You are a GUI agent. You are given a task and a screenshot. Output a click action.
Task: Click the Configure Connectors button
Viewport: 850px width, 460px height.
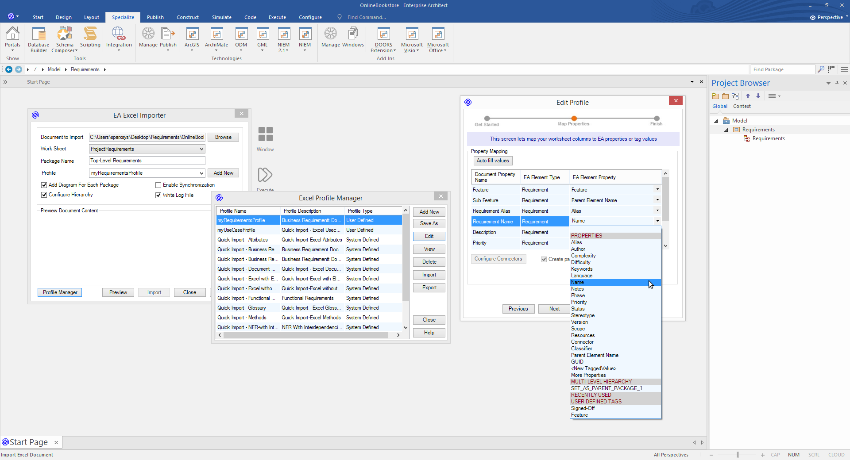click(498, 259)
